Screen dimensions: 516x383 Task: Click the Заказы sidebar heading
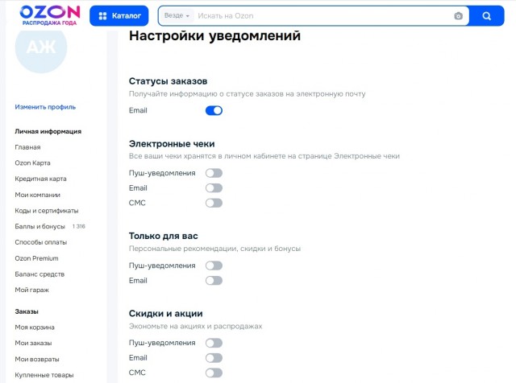(x=27, y=311)
